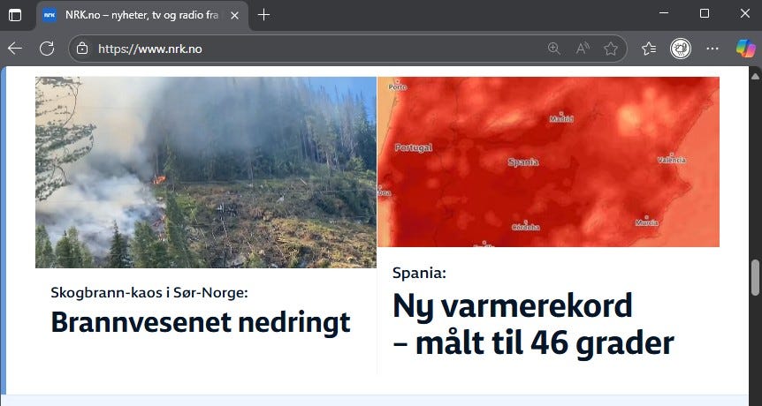
Task: Open Settings and more ellipsis menu
Action: 712,49
